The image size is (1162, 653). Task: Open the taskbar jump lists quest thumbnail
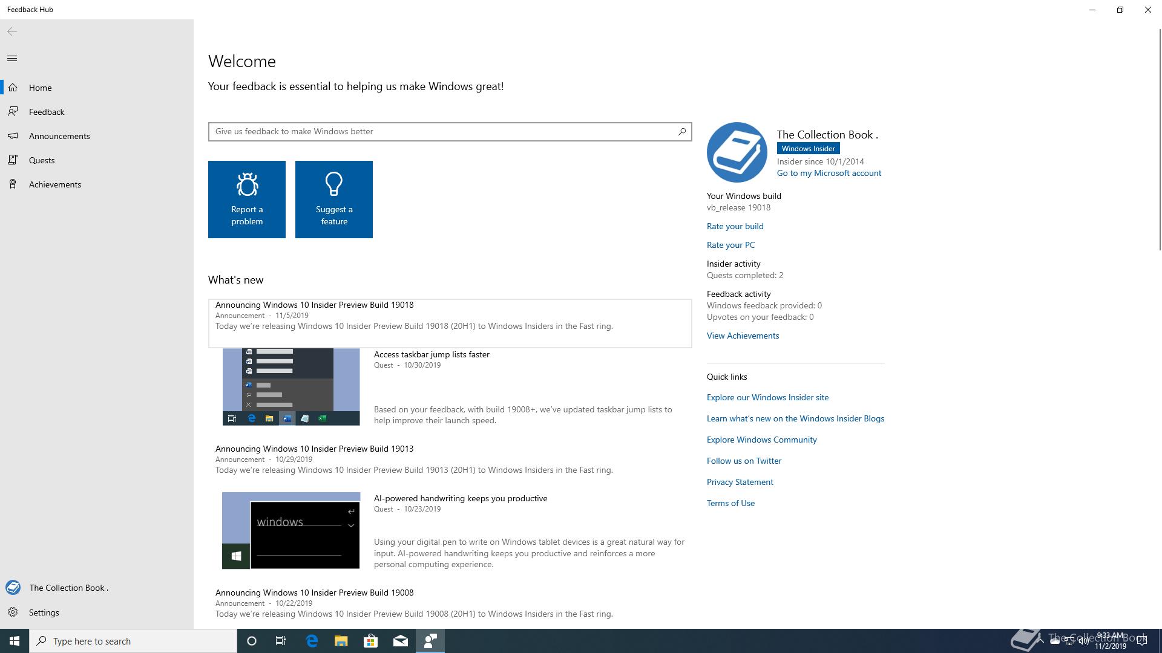(x=291, y=387)
